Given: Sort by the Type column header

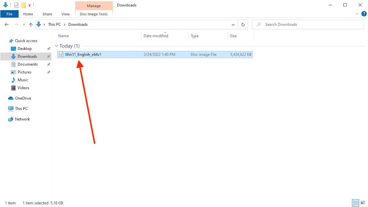Looking at the screenshot, I should click(195, 36).
